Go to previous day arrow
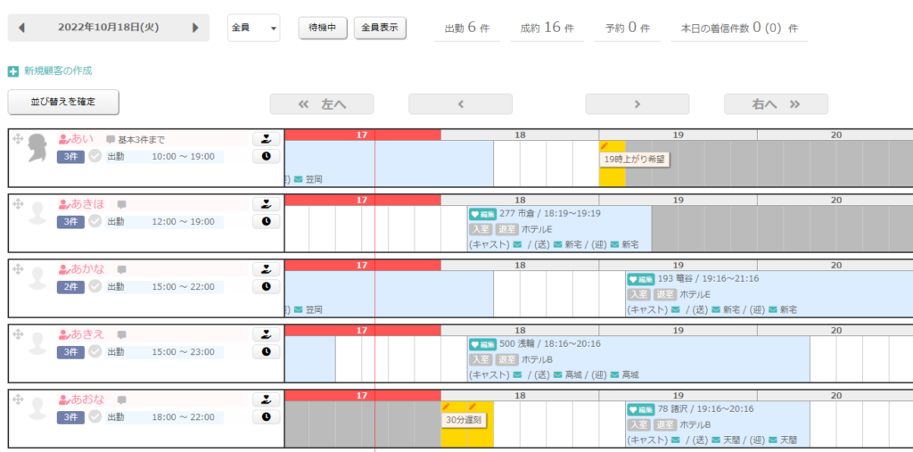The width and height of the screenshot is (913, 452). [21, 28]
